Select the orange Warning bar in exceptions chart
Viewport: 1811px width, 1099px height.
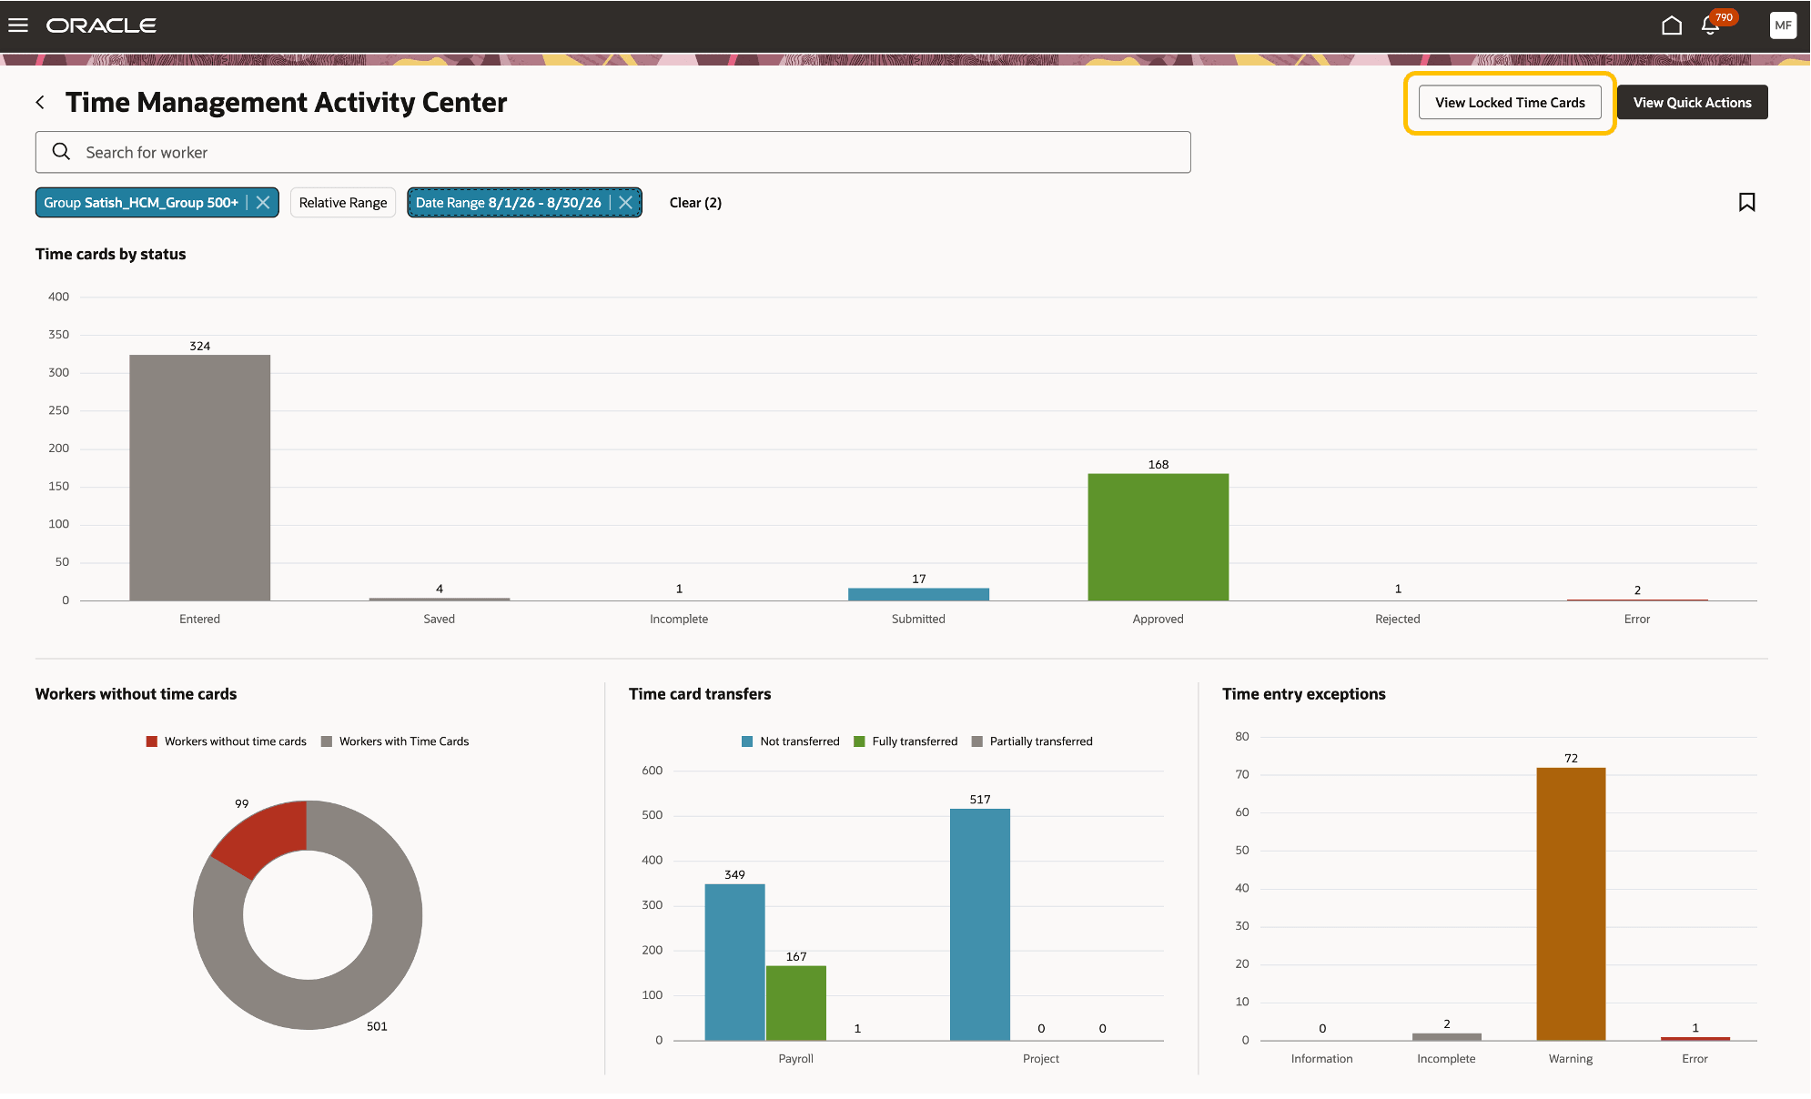click(x=1571, y=903)
